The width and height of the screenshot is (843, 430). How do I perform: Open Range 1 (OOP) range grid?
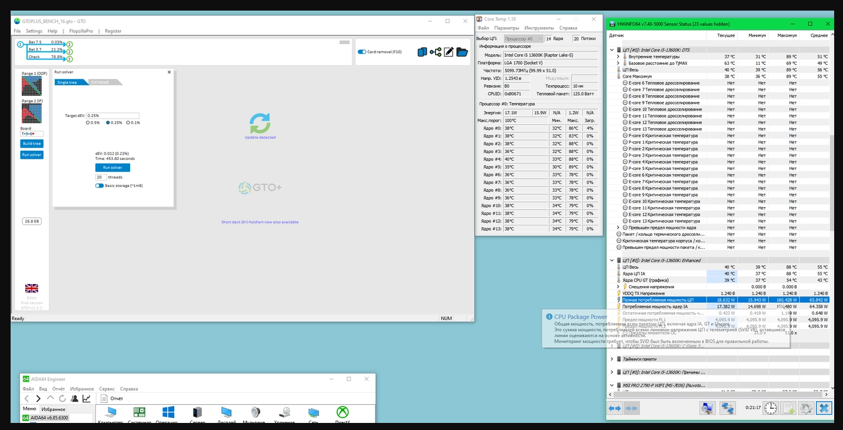coord(32,86)
